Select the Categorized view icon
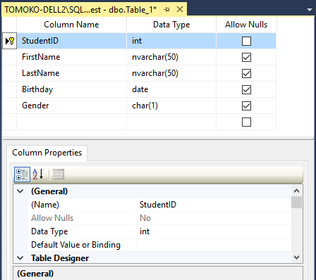 coord(22,174)
